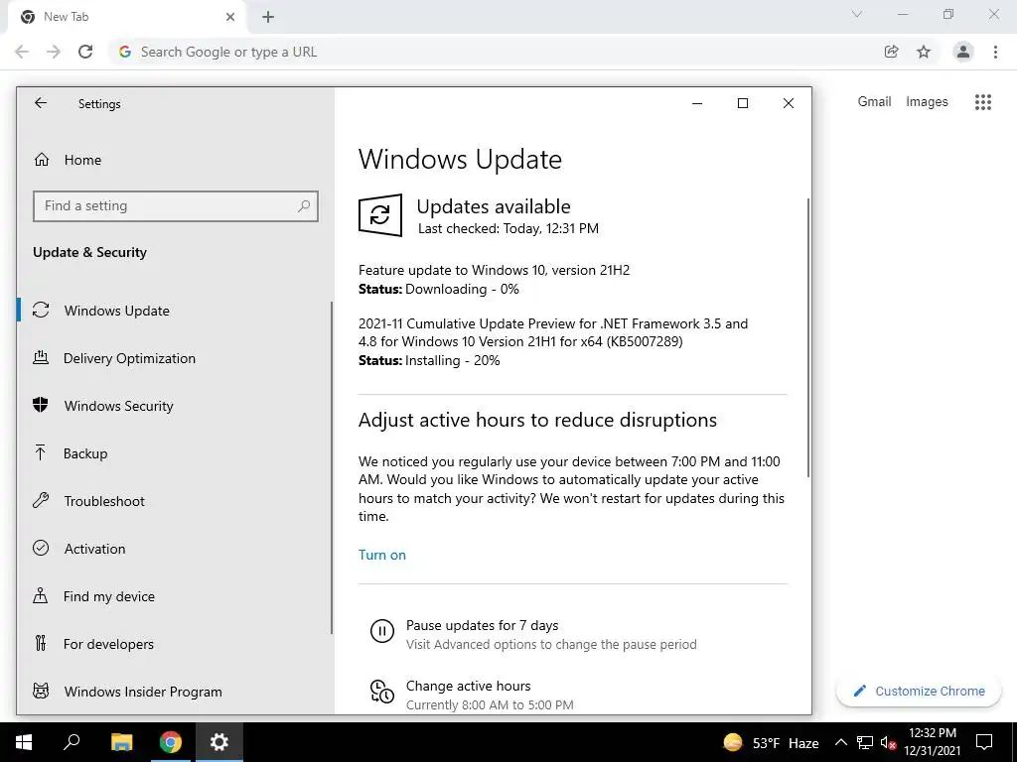
Task: Click the Home house icon in sidebar
Action: [x=42, y=160]
